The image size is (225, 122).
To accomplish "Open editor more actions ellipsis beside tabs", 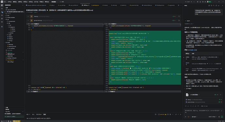I will [x=181, y=5].
